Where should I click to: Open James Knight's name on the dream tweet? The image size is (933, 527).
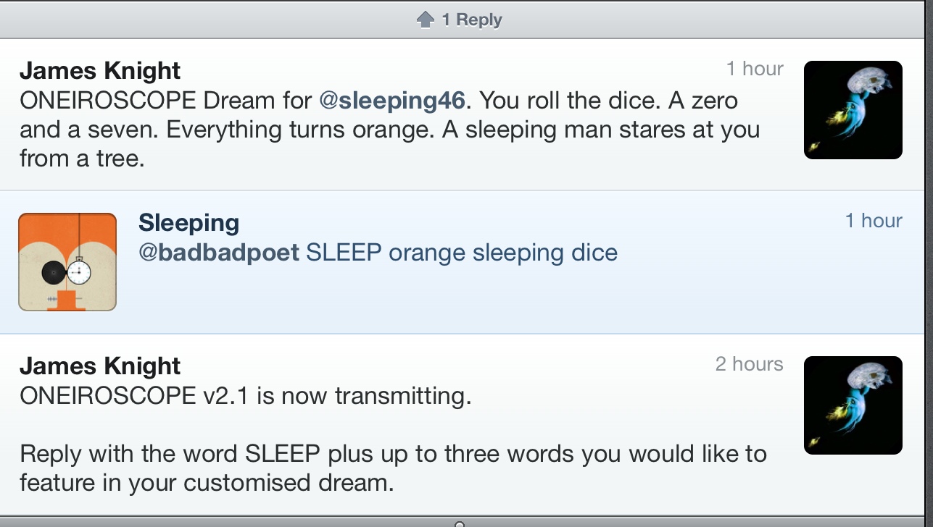pos(100,71)
